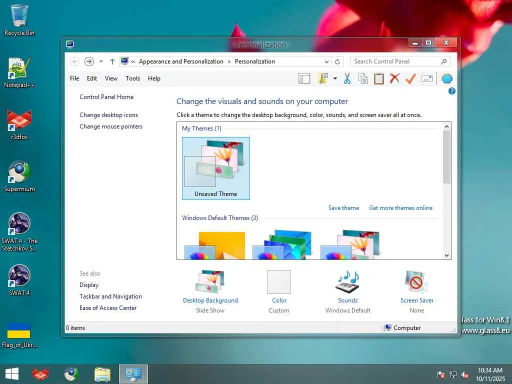Click the network tray icon
The width and height of the screenshot is (512, 384).
coord(453,374)
